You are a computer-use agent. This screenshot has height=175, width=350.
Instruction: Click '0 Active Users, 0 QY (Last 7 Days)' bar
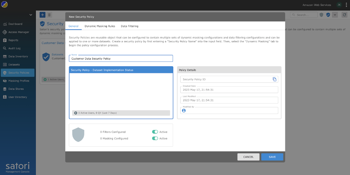121,113
